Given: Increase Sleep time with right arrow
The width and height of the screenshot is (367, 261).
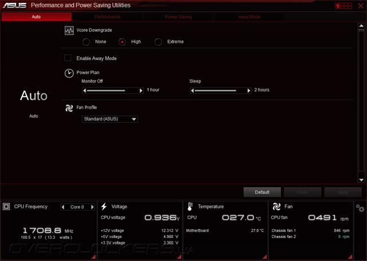Looking at the screenshot, I should pyautogui.click(x=249, y=90).
